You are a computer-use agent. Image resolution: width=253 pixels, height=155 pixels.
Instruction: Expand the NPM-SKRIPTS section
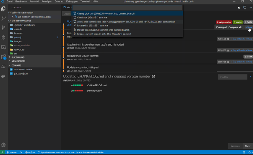(x=18, y=61)
